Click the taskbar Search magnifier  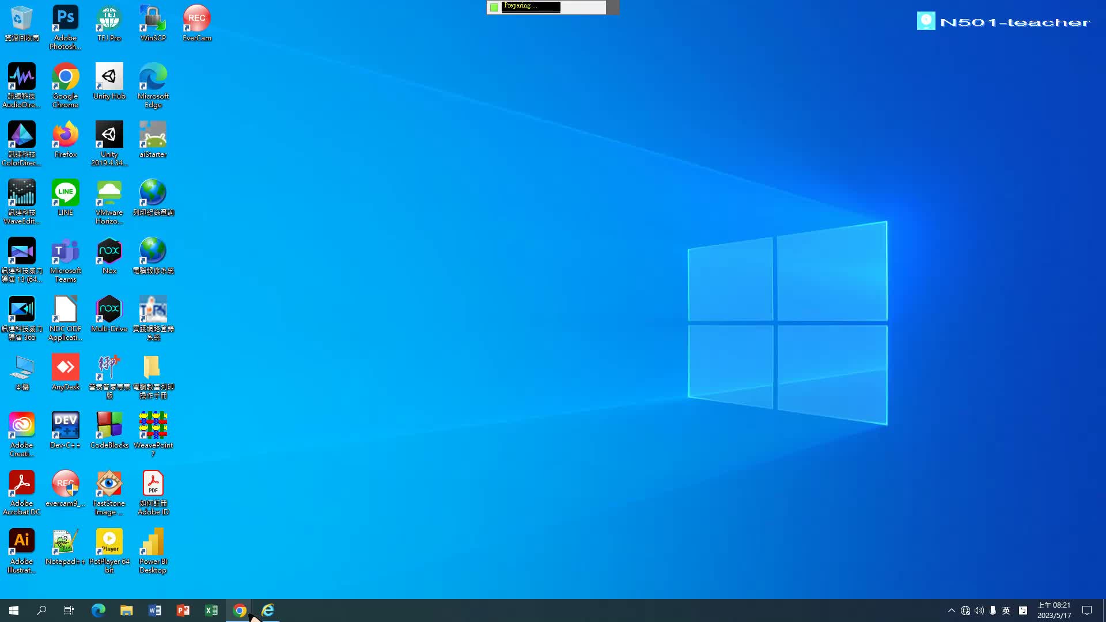(41, 610)
